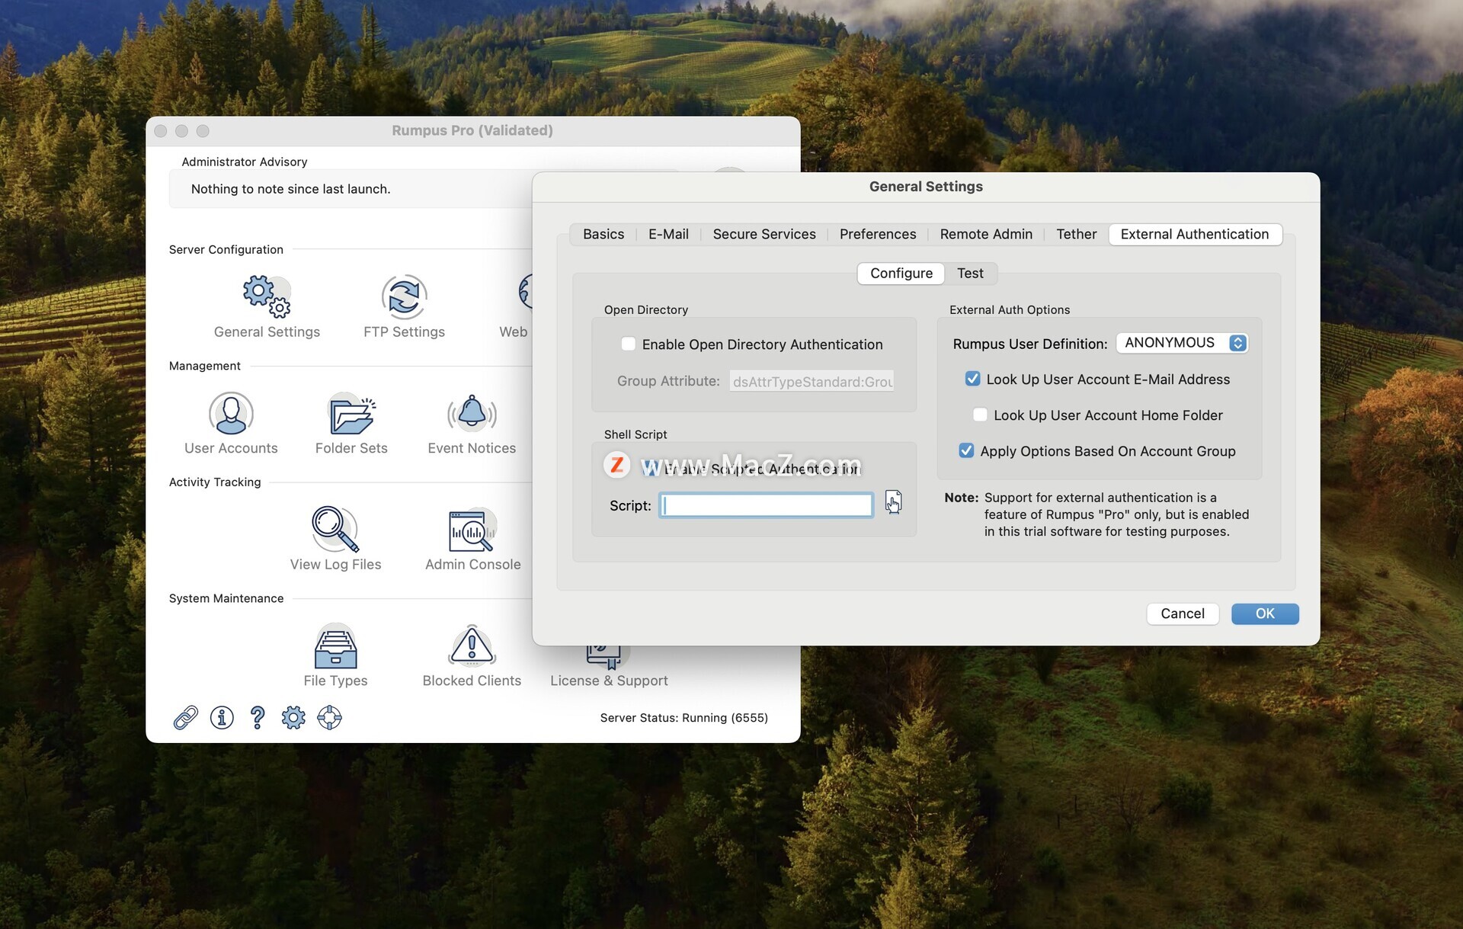1463x929 pixels.
Task: Select the Remote Admin tab
Action: tap(986, 234)
